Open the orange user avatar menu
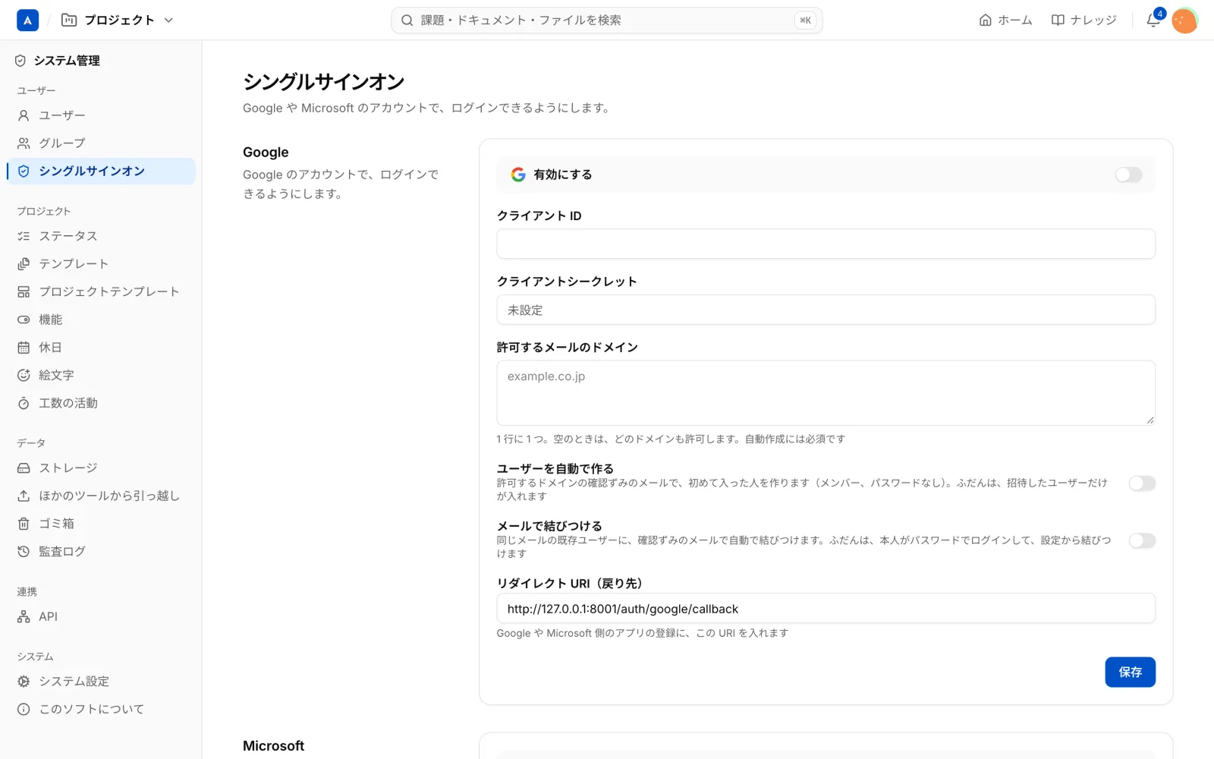 pos(1184,20)
